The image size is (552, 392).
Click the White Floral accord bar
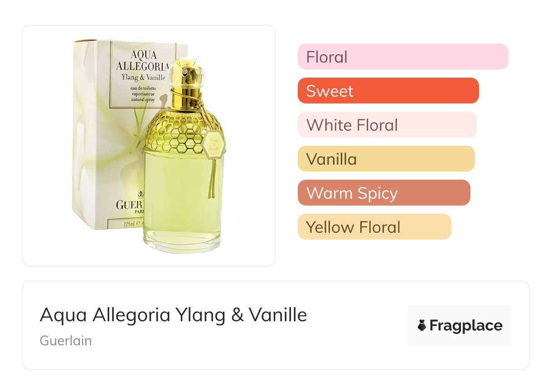387,125
